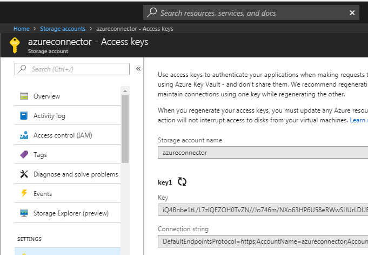Click the purple Tags icon
Viewport: 368px width, 255px height.
[24, 155]
